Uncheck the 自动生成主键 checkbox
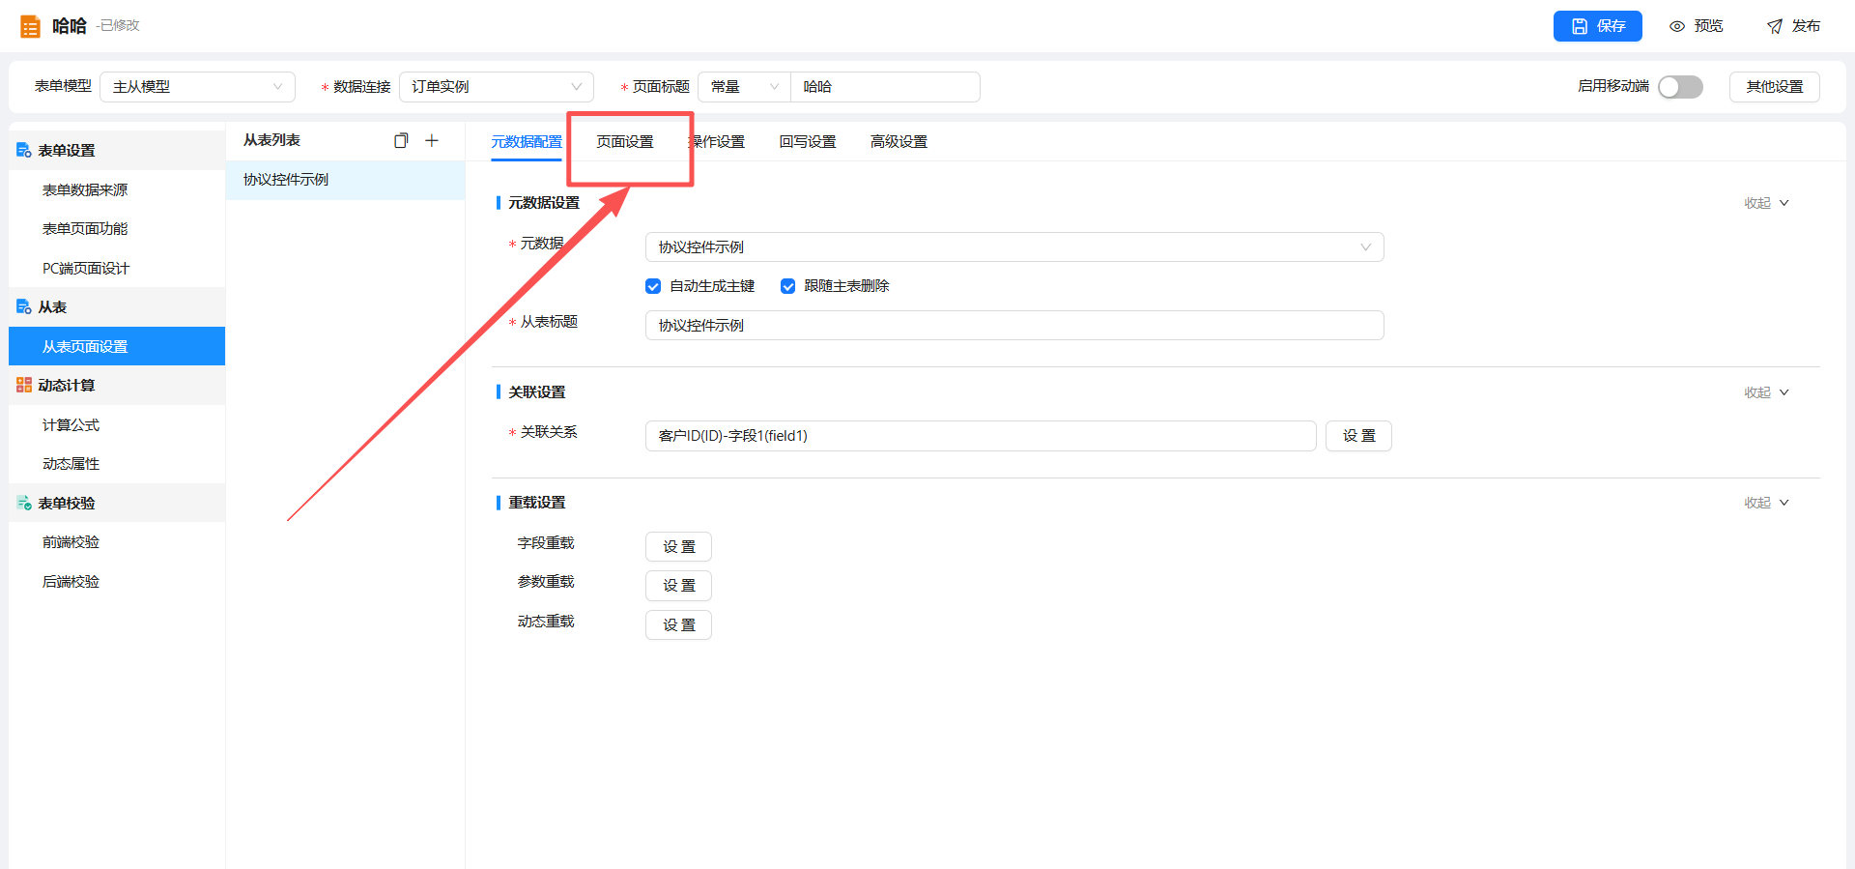This screenshot has width=1855, height=869. [x=653, y=286]
